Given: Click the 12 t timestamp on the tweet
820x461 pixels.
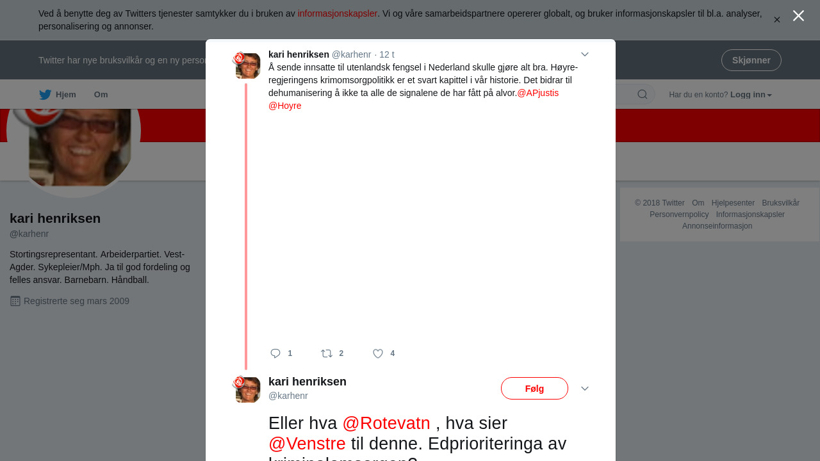Looking at the screenshot, I should pos(387,54).
